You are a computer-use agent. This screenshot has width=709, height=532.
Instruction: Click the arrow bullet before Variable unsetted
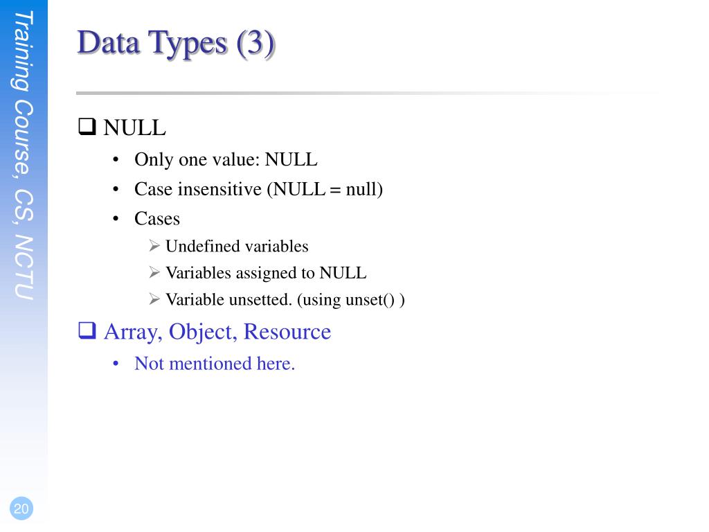[x=154, y=299]
